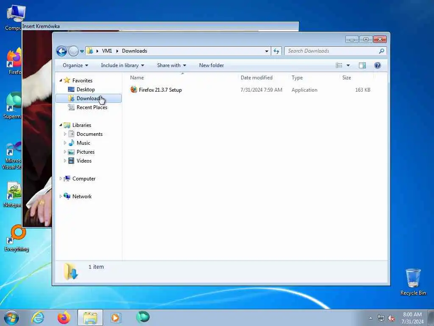The width and height of the screenshot is (434, 326).
Task: Open Desktop under Favorites
Action: [86, 90]
